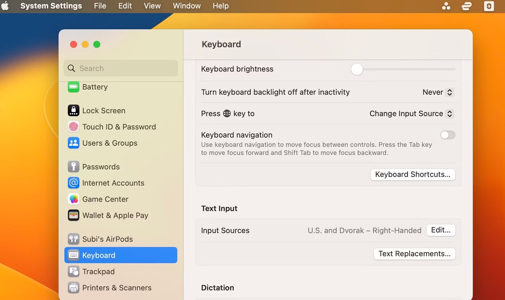
Task: Click the Apple logo in the menu bar
Action: click(5, 6)
